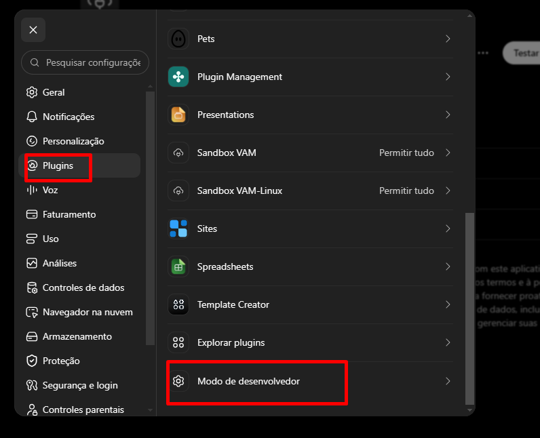Close the settings dialog with X
This screenshot has height=438, width=540.
[x=33, y=30]
